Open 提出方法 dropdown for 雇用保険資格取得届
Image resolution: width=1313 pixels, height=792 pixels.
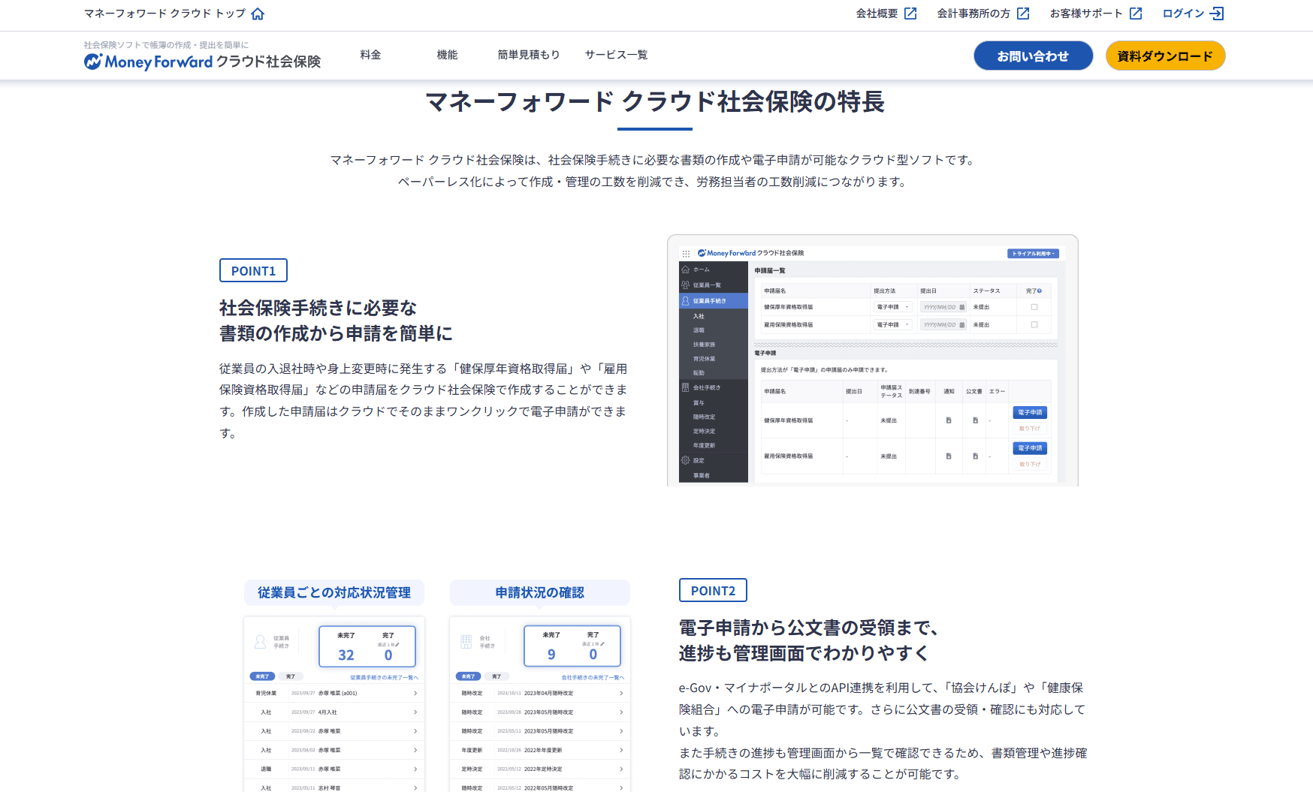coord(893,325)
